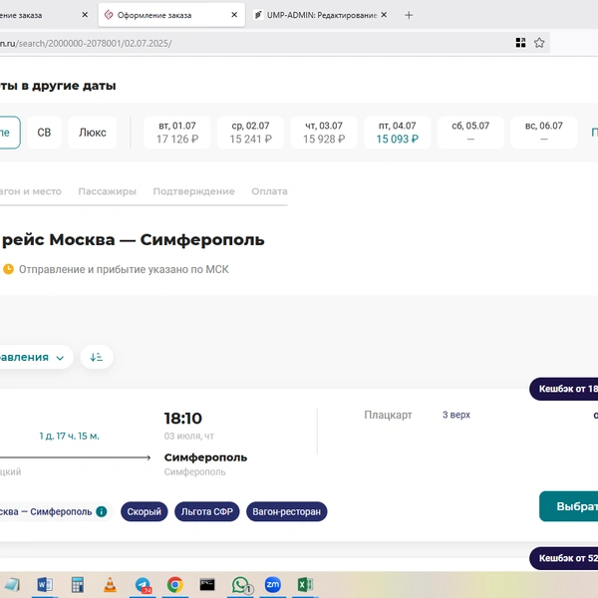Go to the Пассажиры step tab
Screen dimensions: 598x598
(108, 191)
